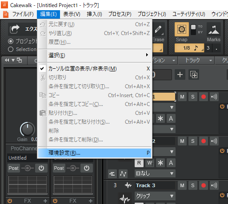This screenshot has width=228, height=204.
Task: Open the first dropdown under track 1
Action: 164,107
